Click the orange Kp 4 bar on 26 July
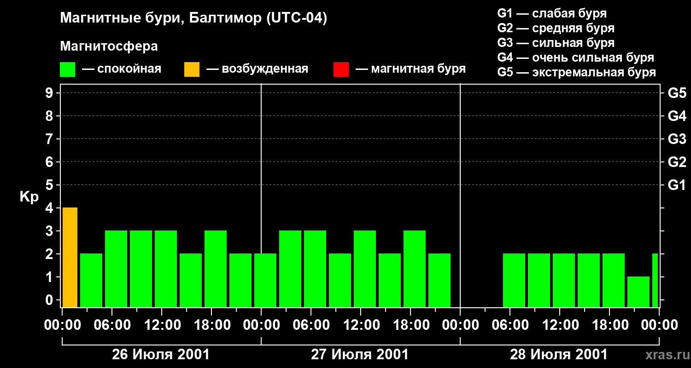 pos(70,257)
